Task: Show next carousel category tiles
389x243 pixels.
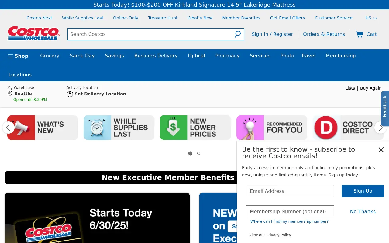Action: 380,128
